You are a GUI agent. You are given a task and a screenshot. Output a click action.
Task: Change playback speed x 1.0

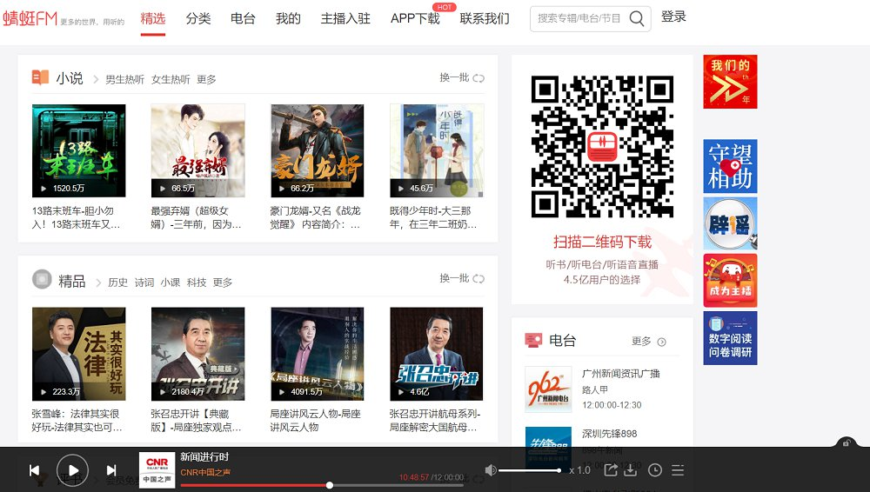coord(579,470)
